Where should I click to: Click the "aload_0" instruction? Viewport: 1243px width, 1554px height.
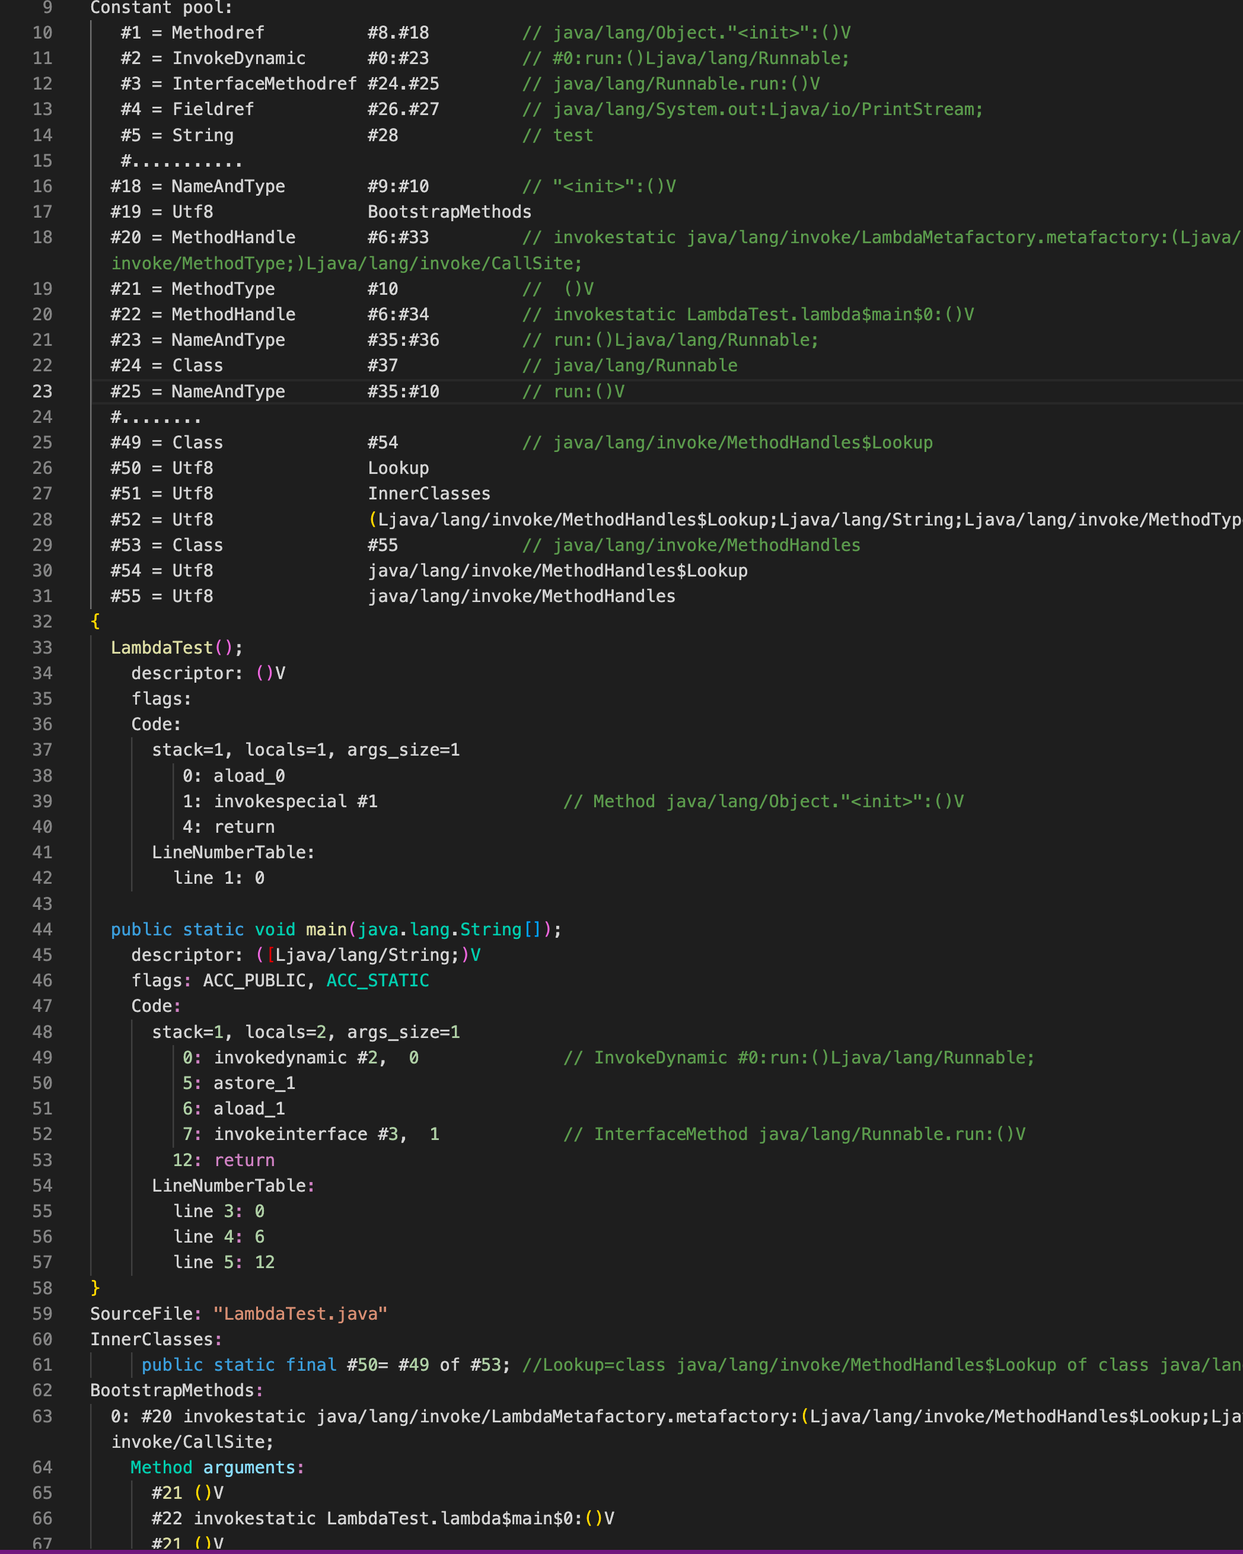click(x=249, y=776)
